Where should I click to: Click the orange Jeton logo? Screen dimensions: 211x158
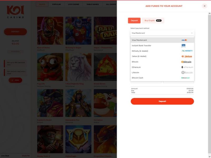pos(187,56)
